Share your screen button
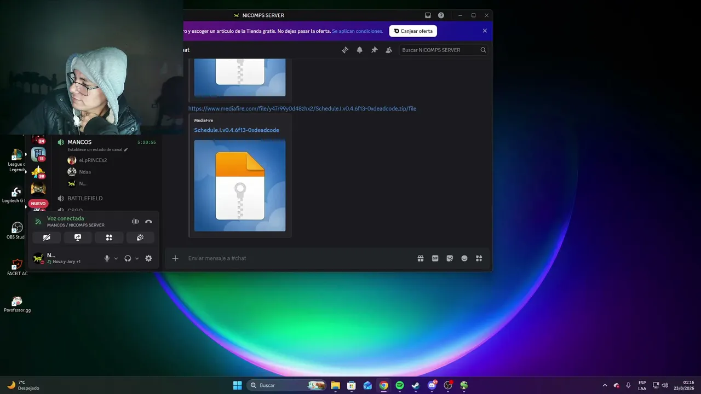 [78, 237]
